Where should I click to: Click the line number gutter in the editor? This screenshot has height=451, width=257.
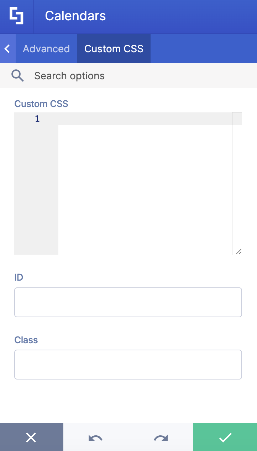(36, 160)
